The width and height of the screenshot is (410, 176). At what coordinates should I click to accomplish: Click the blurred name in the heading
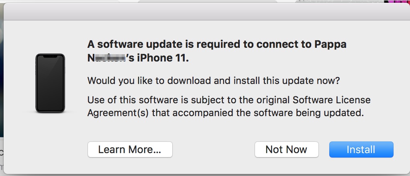pos(106,58)
